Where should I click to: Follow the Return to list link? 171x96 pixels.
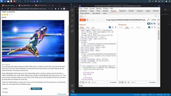(62, 94)
